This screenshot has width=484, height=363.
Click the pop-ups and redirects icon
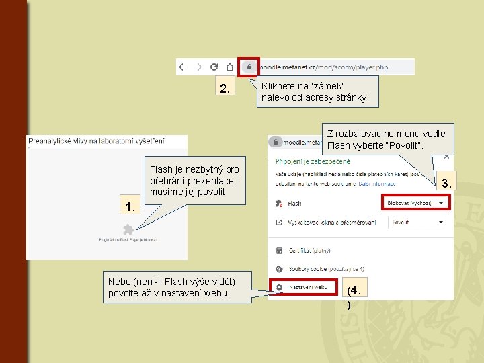[279, 223]
